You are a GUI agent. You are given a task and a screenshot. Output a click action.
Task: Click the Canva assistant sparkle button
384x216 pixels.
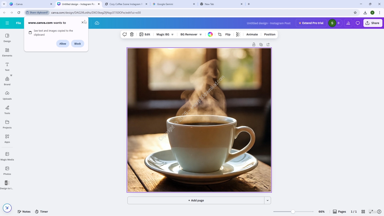(x=7, y=208)
